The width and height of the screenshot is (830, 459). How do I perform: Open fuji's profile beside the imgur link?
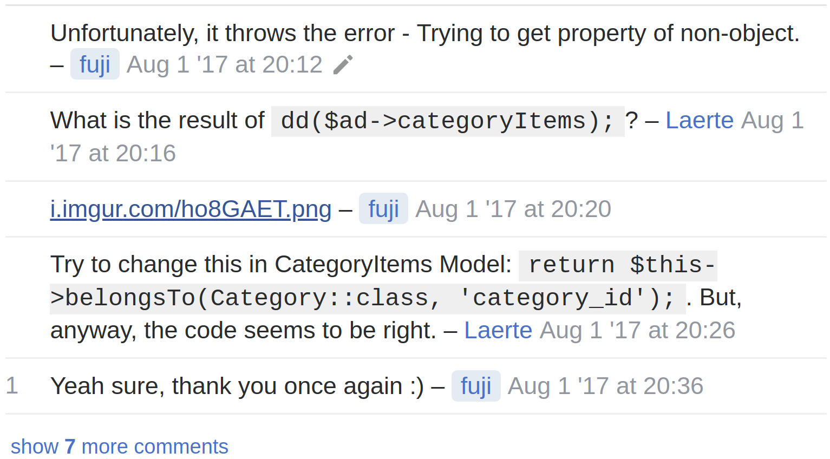pos(383,209)
